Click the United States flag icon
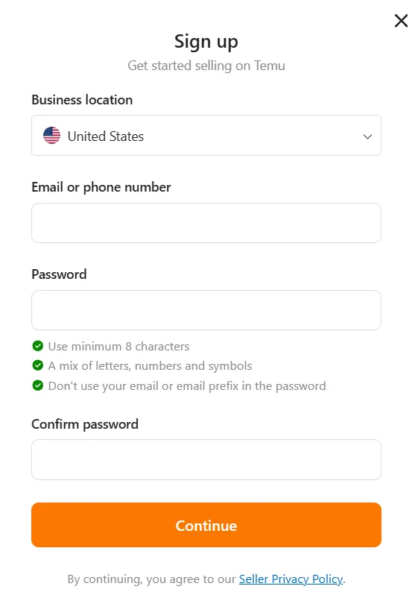Image resolution: width=415 pixels, height=592 pixels. tap(51, 136)
